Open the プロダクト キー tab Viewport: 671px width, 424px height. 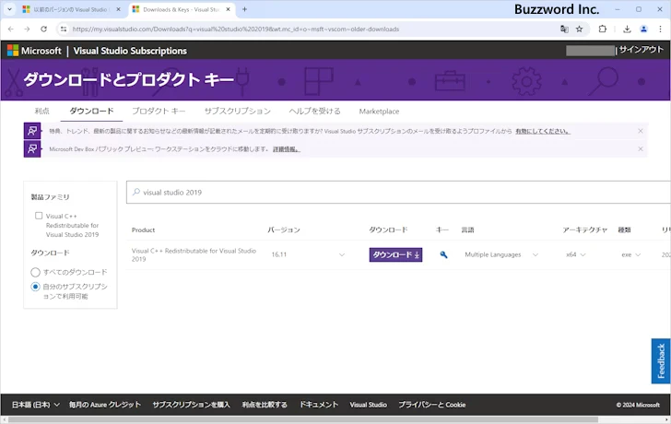pyautogui.click(x=159, y=112)
